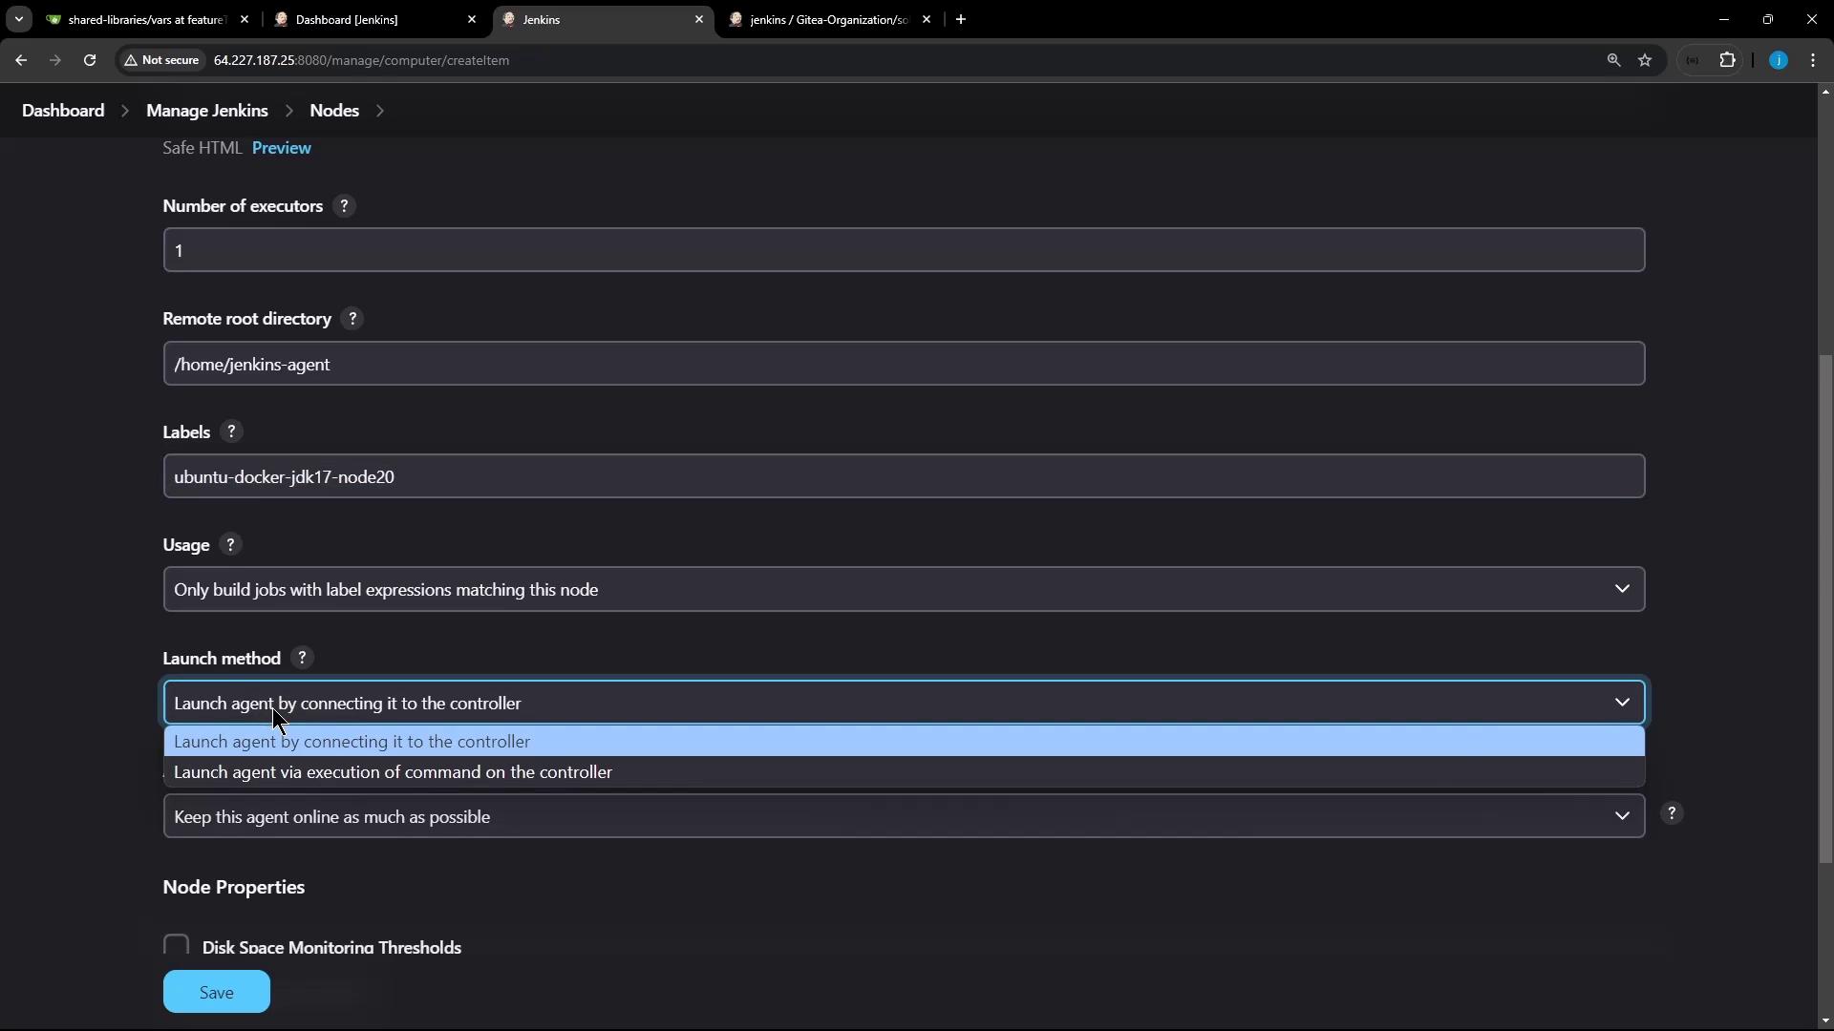Choose 'Launch agent by connecting it to the controller'
Screen dimensions: 1834x1031
352,742
